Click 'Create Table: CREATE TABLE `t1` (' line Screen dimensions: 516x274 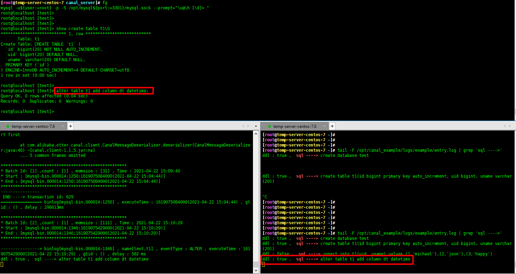coord(40,44)
